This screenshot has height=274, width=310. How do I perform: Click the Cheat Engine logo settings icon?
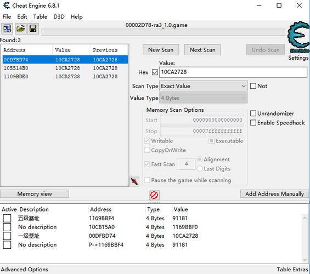coord(298,37)
